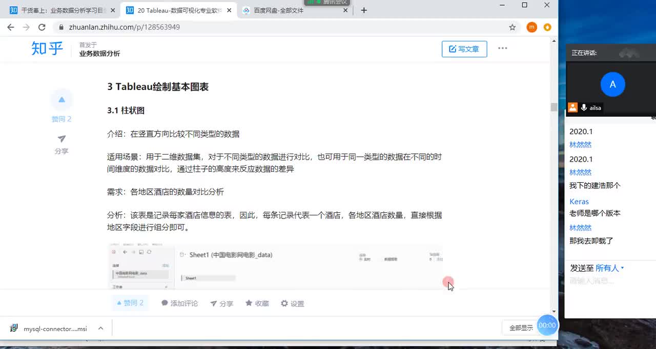Click the star 收藏 icon in bottom bar
656x349 pixels.
click(x=249, y=303)
